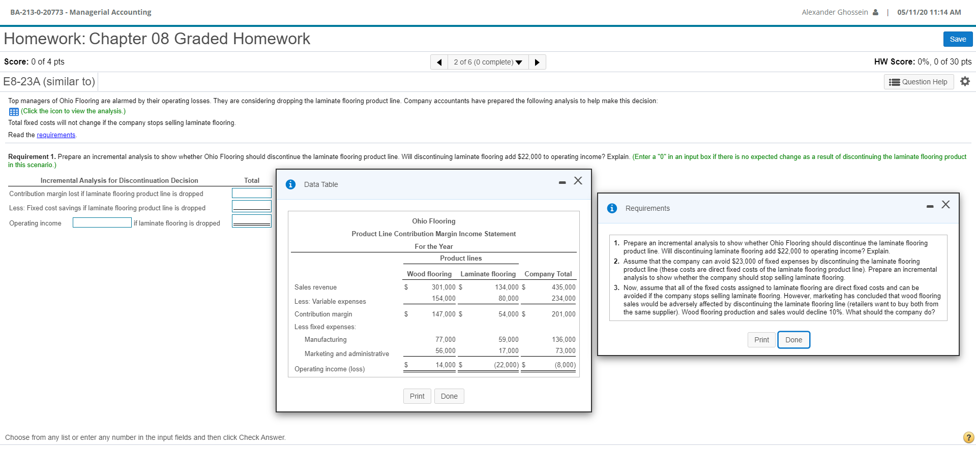Screen dimensions: 976x449
Task: Click the Save button
Action: 958,39
